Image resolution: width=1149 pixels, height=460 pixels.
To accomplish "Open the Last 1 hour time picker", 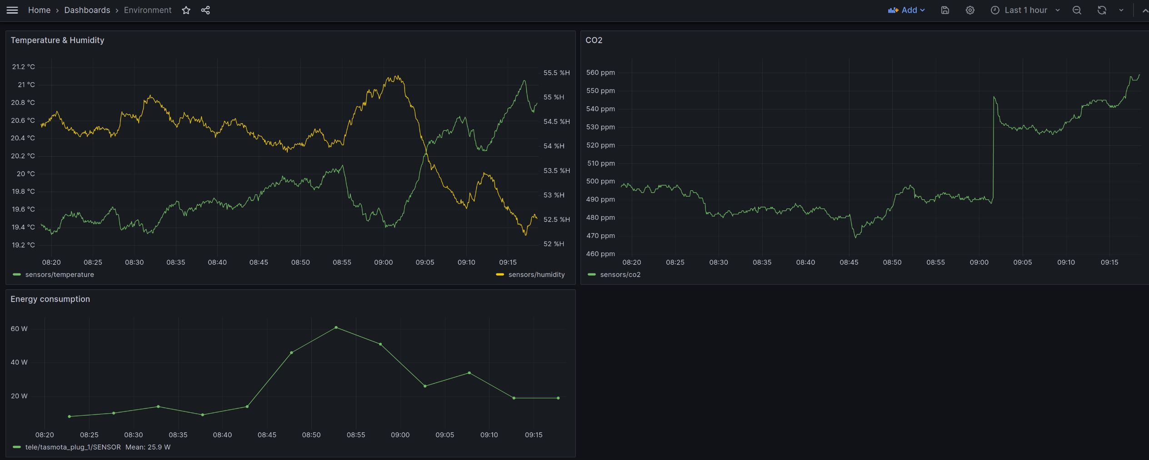I will coord(1025,10).
